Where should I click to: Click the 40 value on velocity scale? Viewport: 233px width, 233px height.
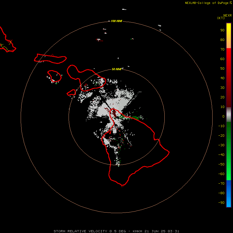click(x=222, y=78)
